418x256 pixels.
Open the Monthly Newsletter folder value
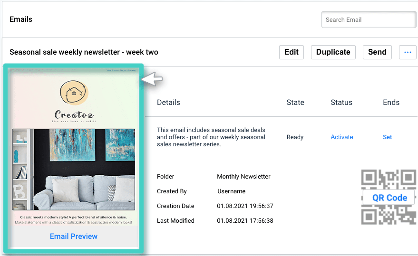(x=243, y=177)
